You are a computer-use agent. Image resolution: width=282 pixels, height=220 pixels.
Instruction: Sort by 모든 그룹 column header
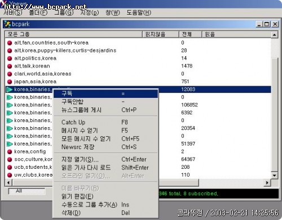click(74, 34)
